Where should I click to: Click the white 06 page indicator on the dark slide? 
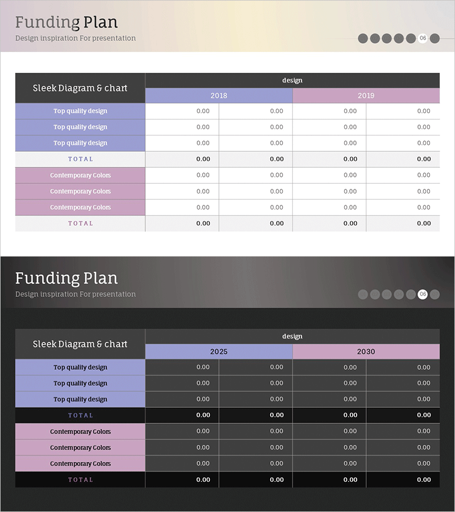423,294
